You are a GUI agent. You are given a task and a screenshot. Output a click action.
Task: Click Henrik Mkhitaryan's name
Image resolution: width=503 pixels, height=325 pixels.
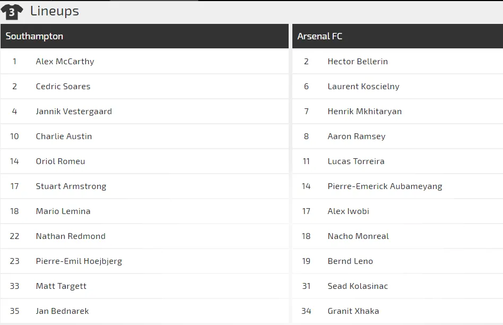tap(365, 112)
